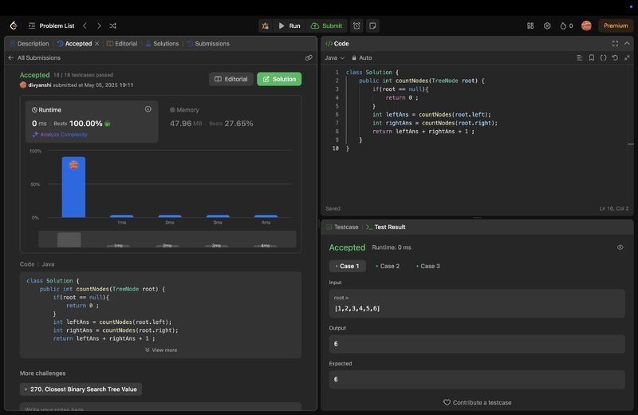Toggle the Auto lock setting in editor
This screenshot has height=415, width=638.
[x=361, y=57]
